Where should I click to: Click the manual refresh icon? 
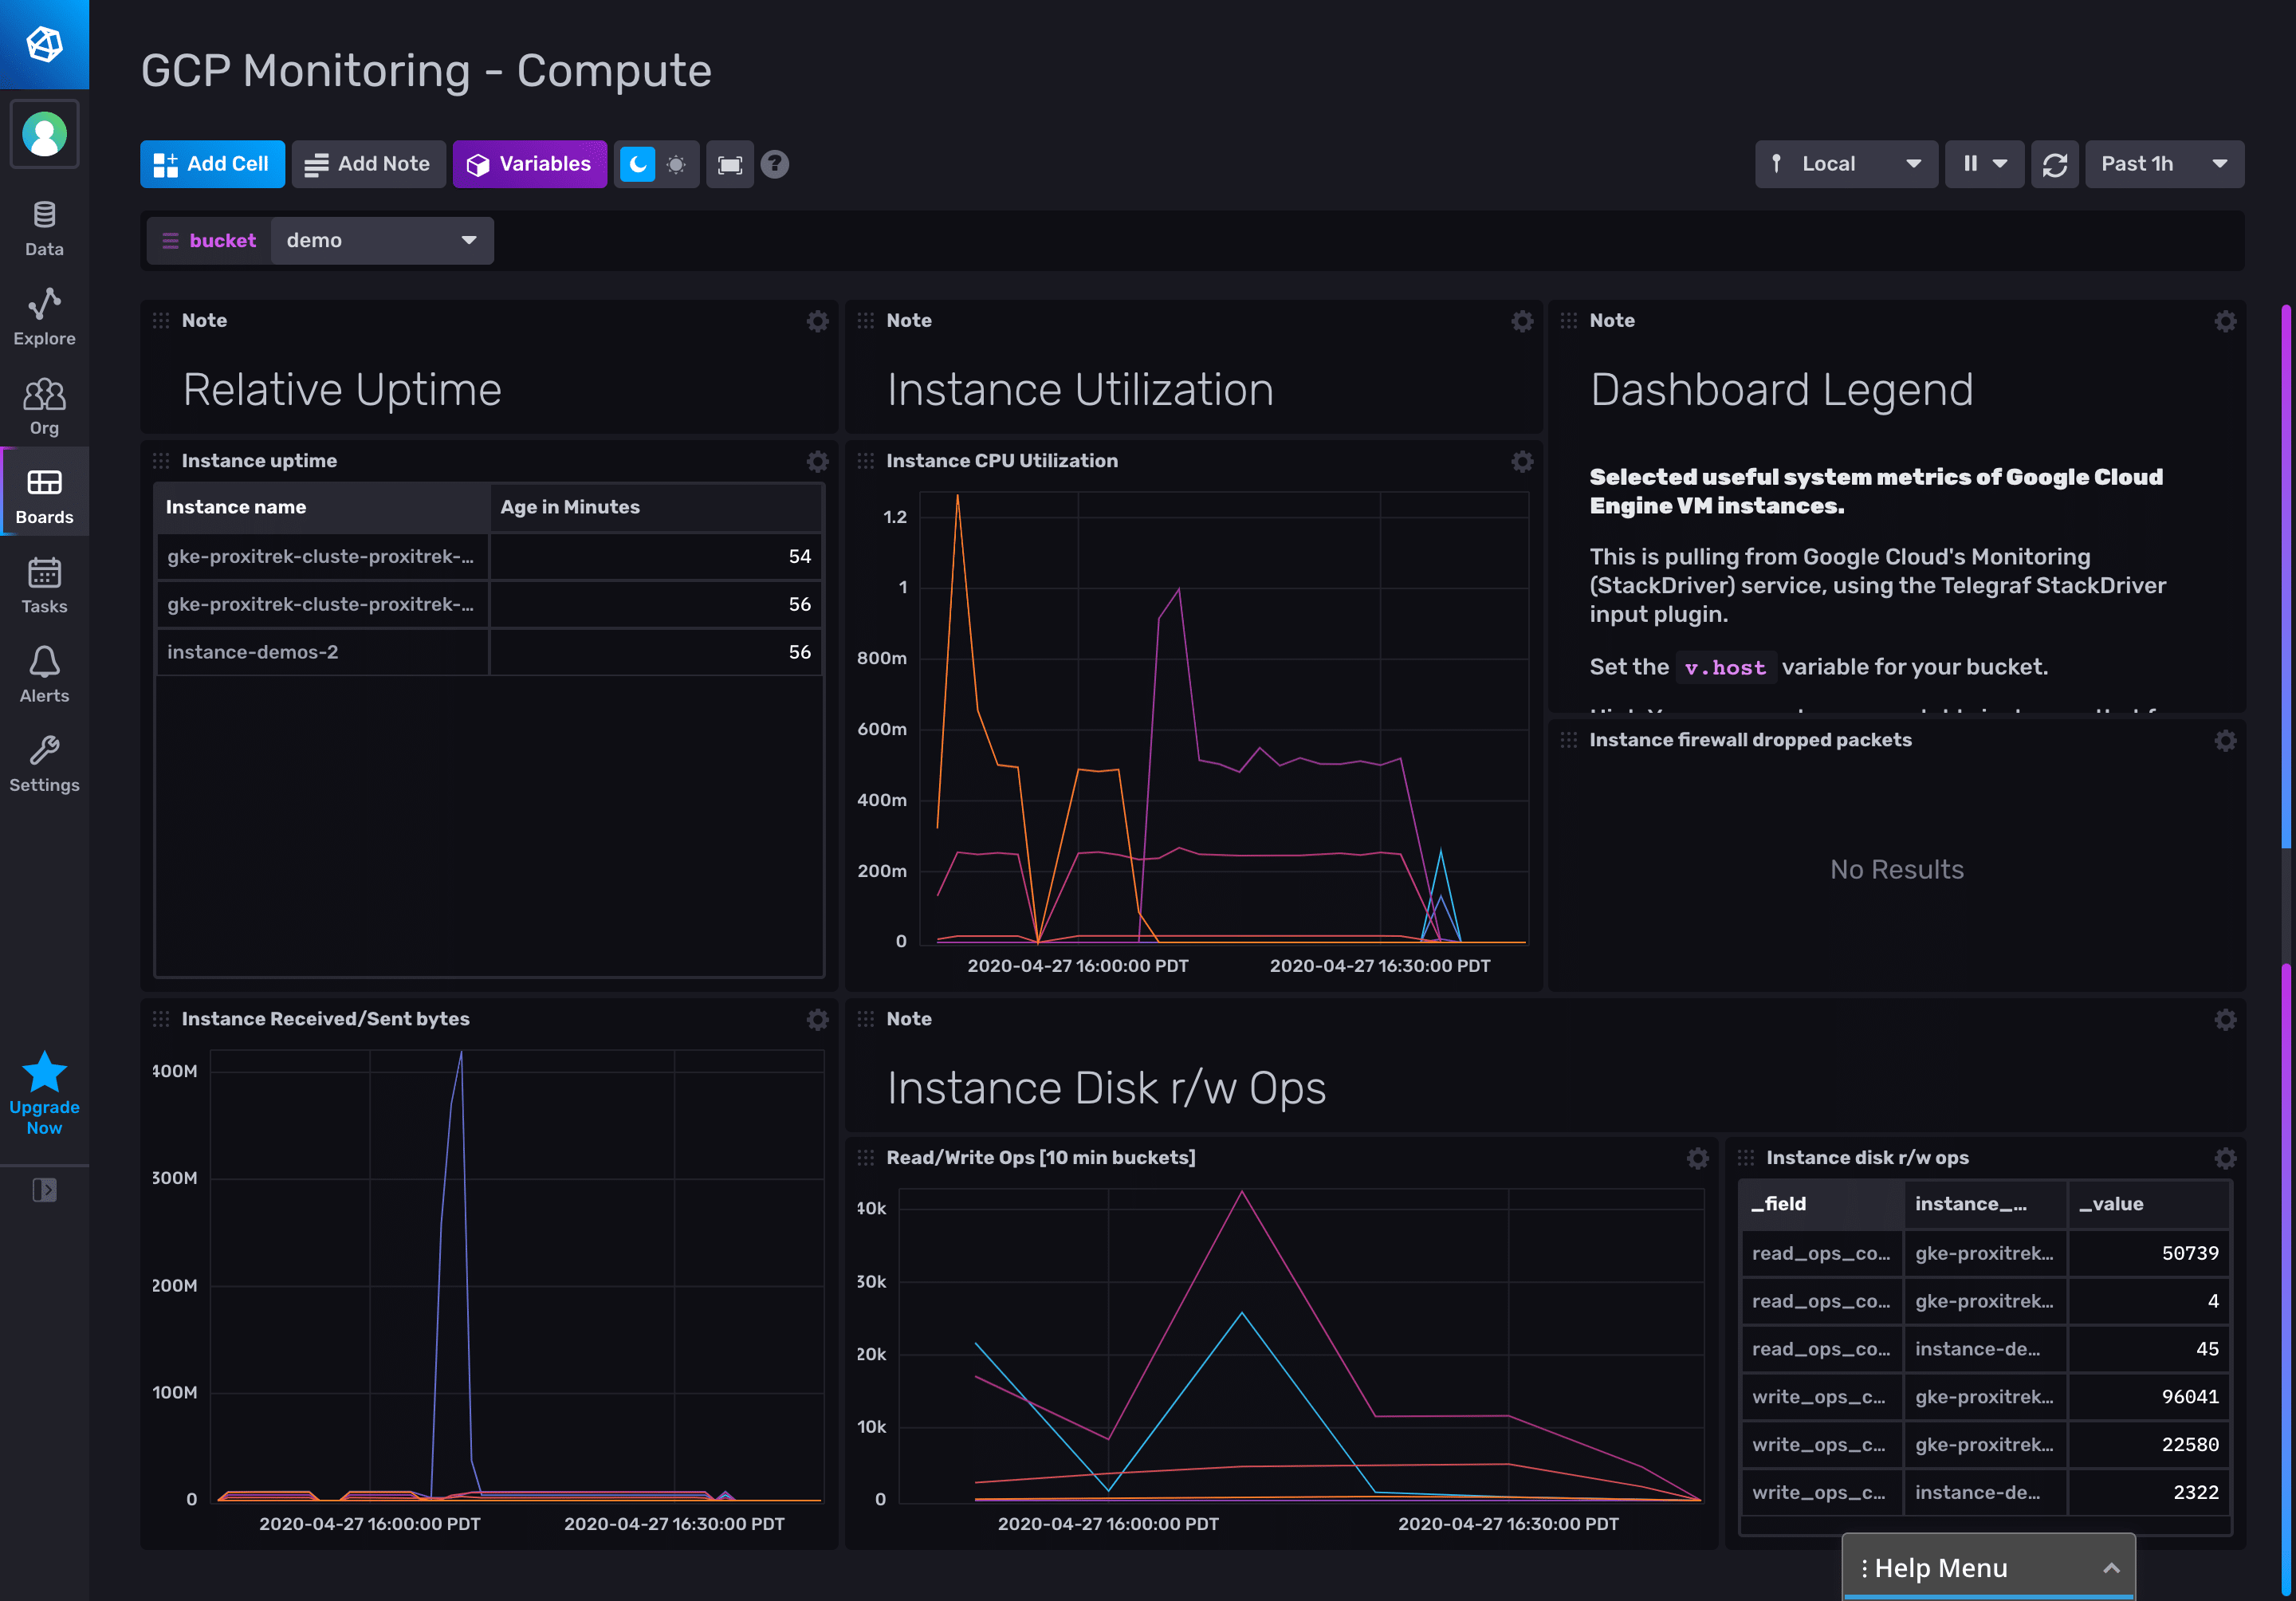[2055, 164]
